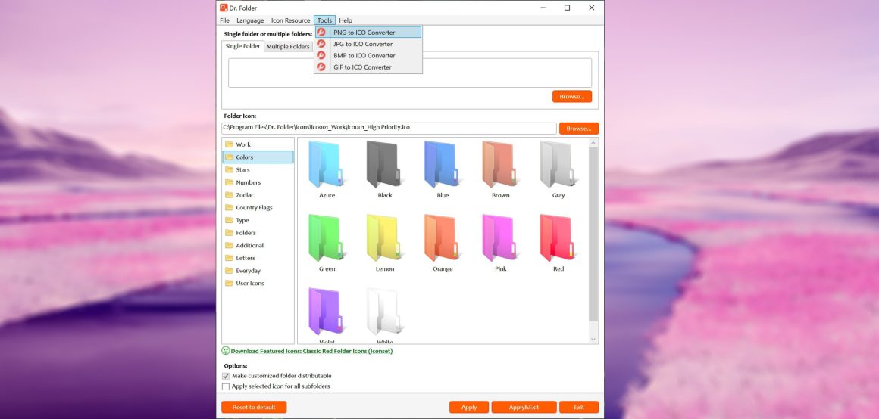Open the Additional icon category
The width and height of the screenshot is (879, 419).
point(258,246)
